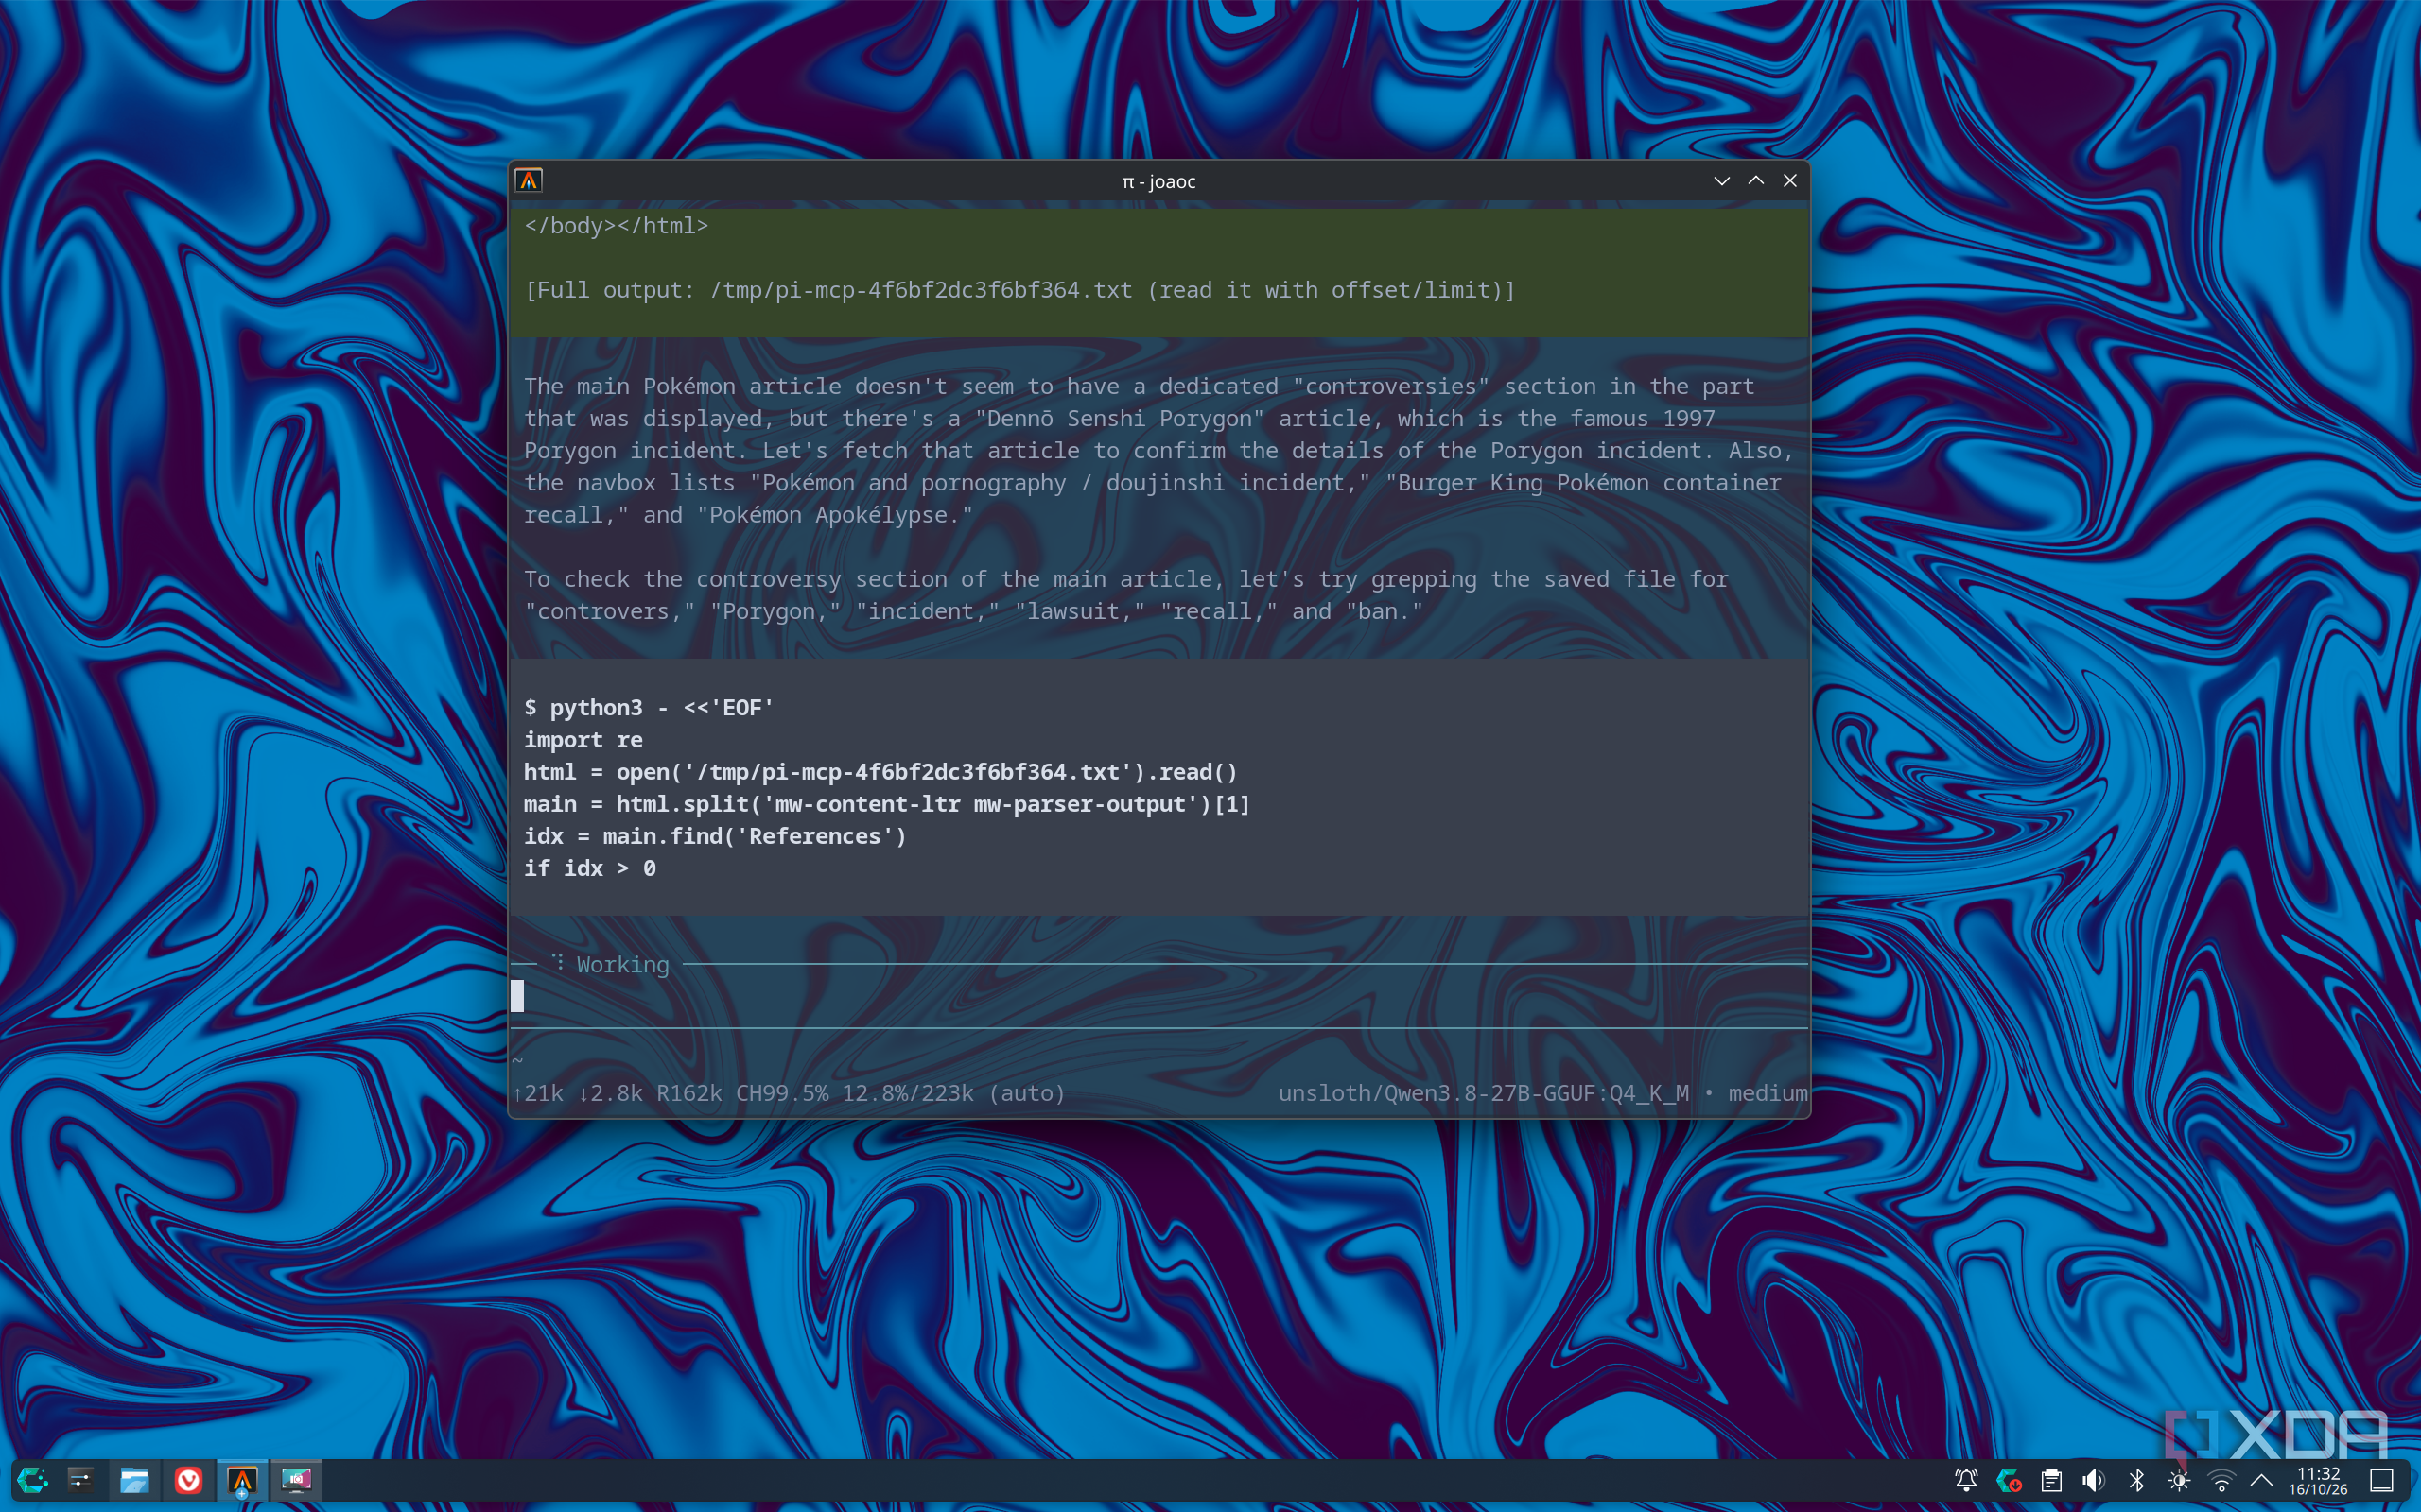Open the clock showing 11:32
The width and height of the screenshot is (2421, 1512).
(x=2318, y=1481)
